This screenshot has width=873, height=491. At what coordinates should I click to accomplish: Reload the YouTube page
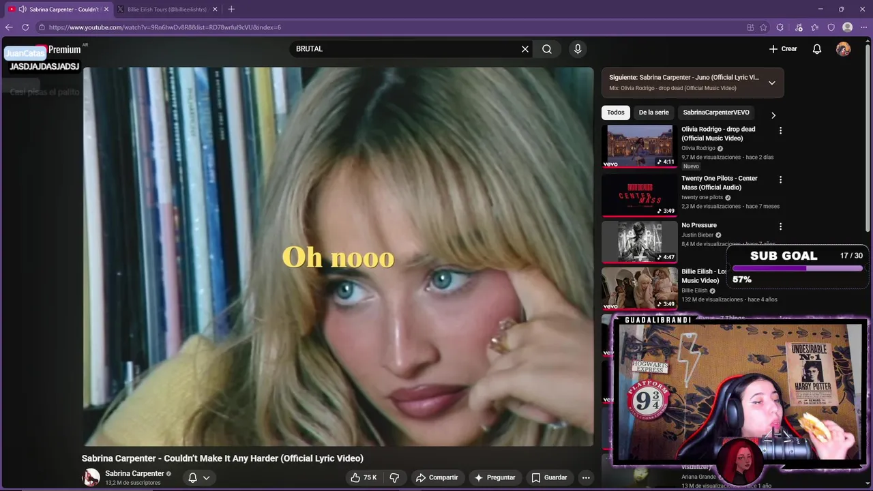point(25,27)
